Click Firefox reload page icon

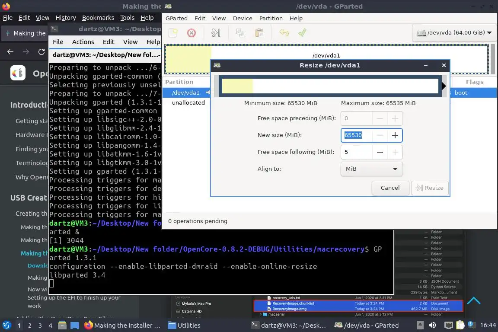[41, 52]
